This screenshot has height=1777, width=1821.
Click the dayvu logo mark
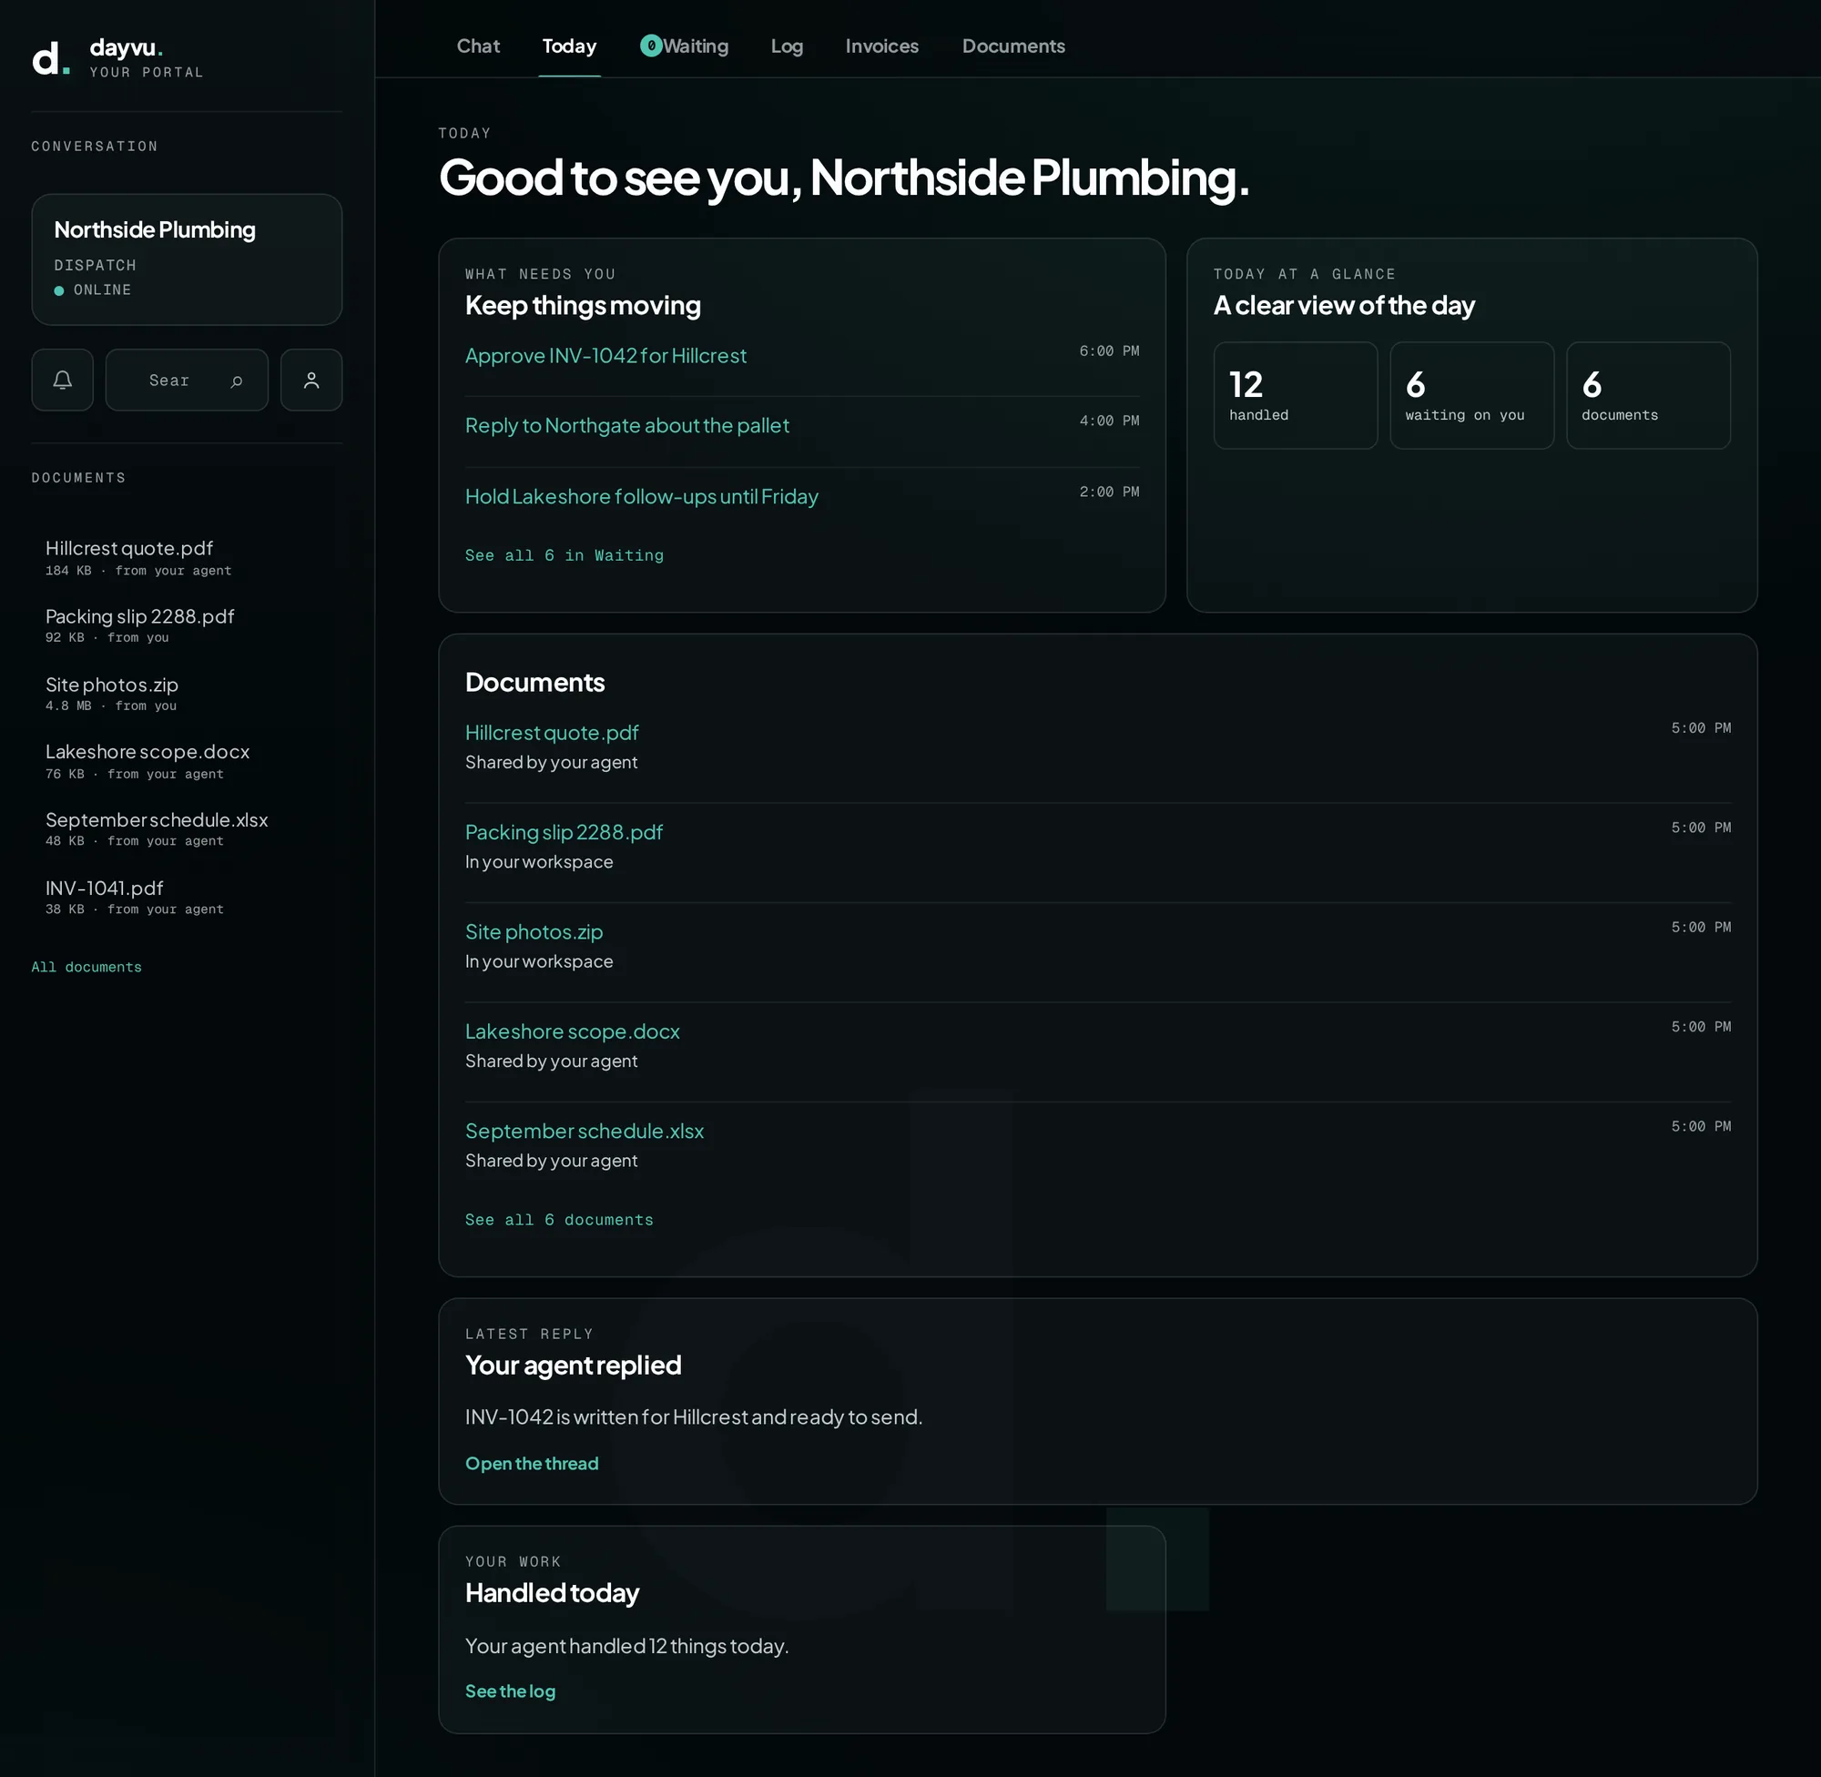click(50, 58)
